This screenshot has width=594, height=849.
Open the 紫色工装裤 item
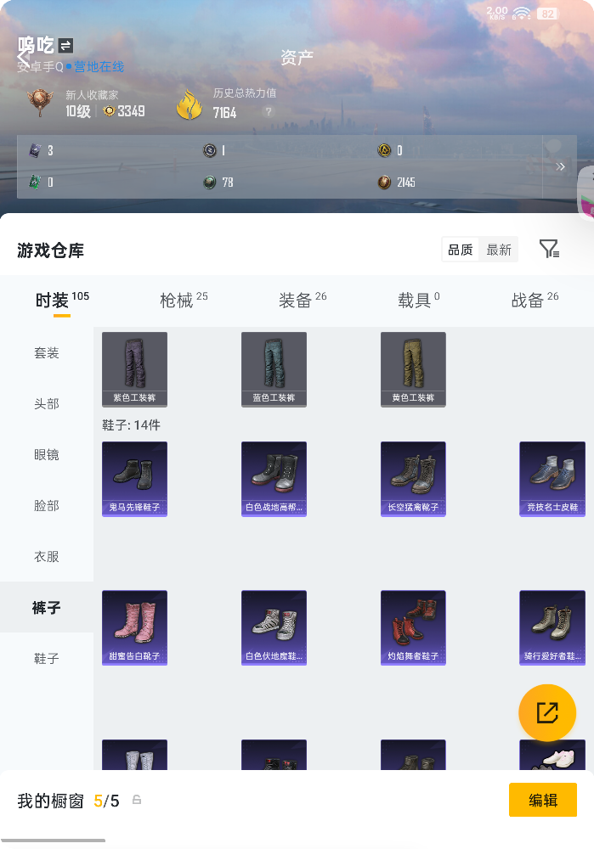pyautogui.click(x=134, y=369)
